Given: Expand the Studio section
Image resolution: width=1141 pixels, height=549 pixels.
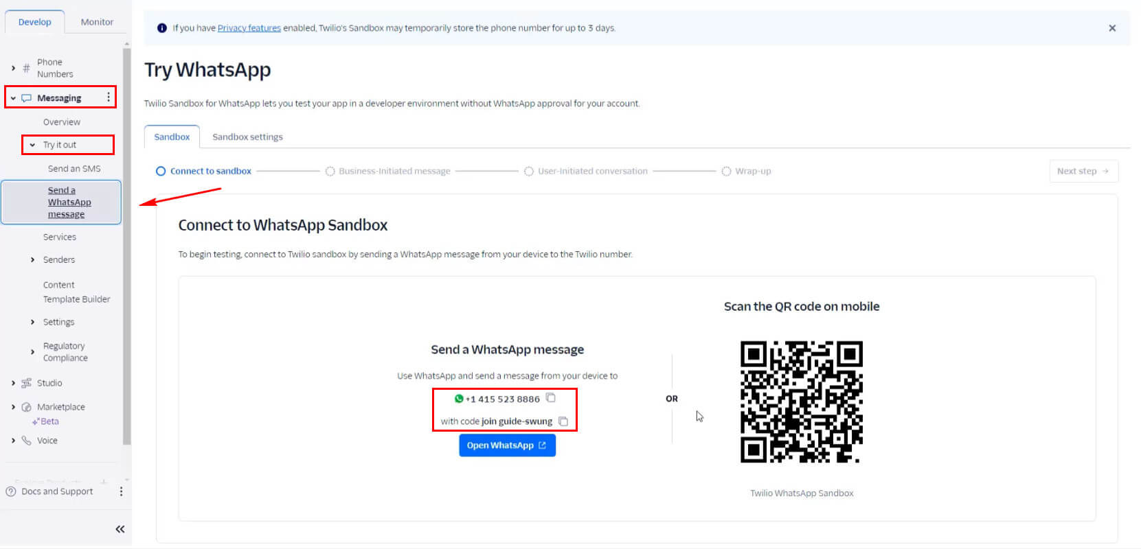Looking at the screenshot, I should click(x=13, y=383).
